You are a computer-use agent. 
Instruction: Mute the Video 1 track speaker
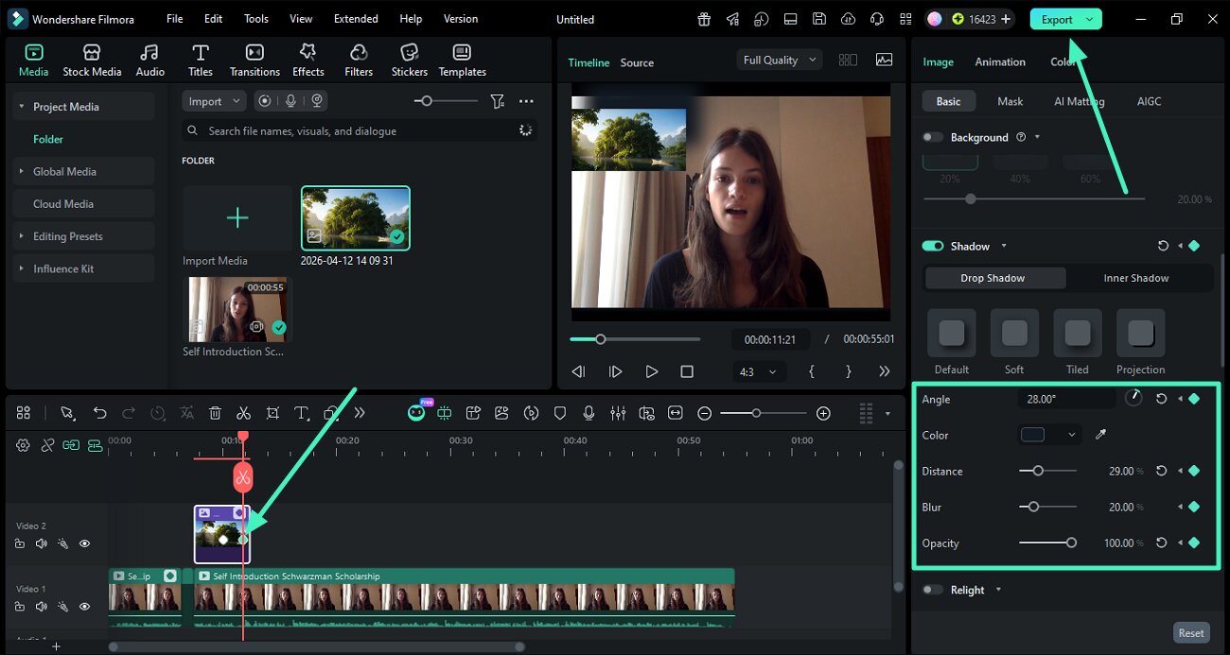pos(41,606)
